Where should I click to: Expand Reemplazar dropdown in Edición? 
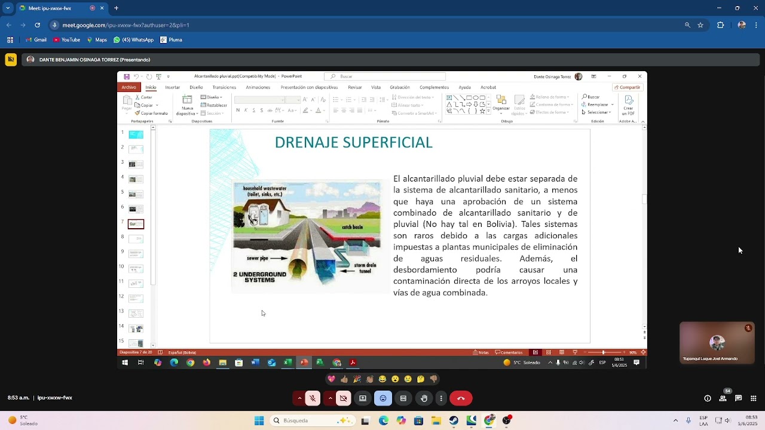point(611,105)
